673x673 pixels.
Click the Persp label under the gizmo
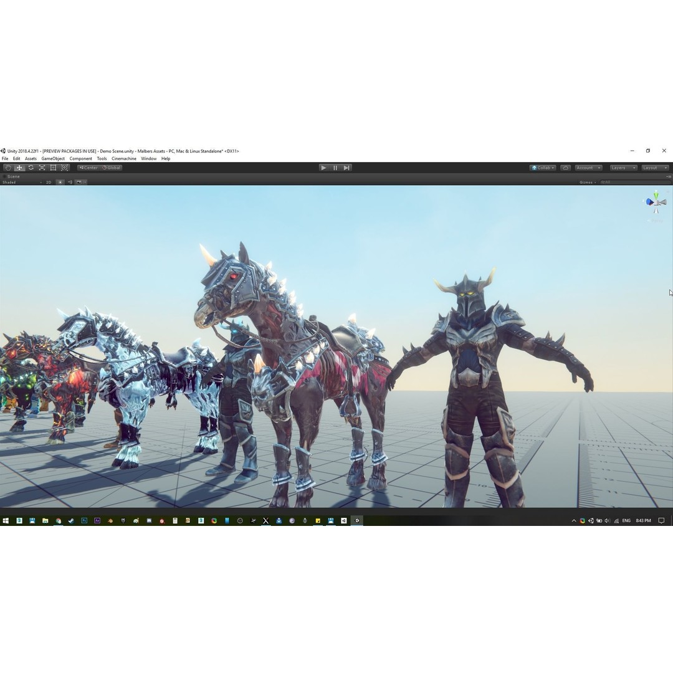pyautogui.click(x=657, y=221)
